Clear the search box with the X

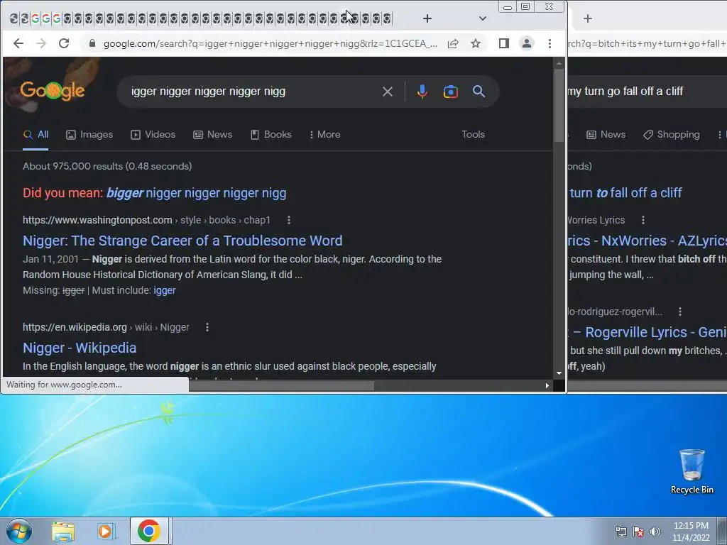388,92
